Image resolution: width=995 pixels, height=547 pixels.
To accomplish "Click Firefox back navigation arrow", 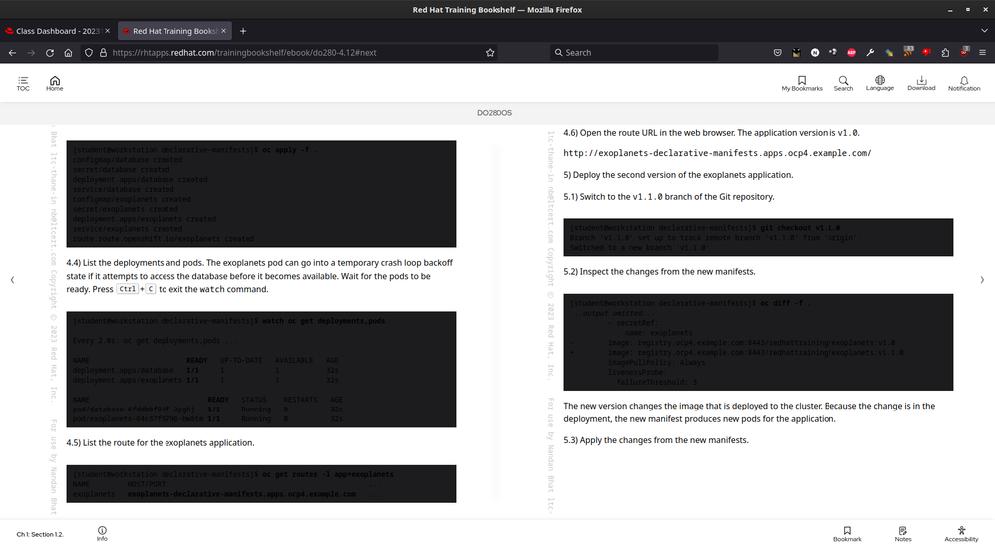I will [12, 53].
